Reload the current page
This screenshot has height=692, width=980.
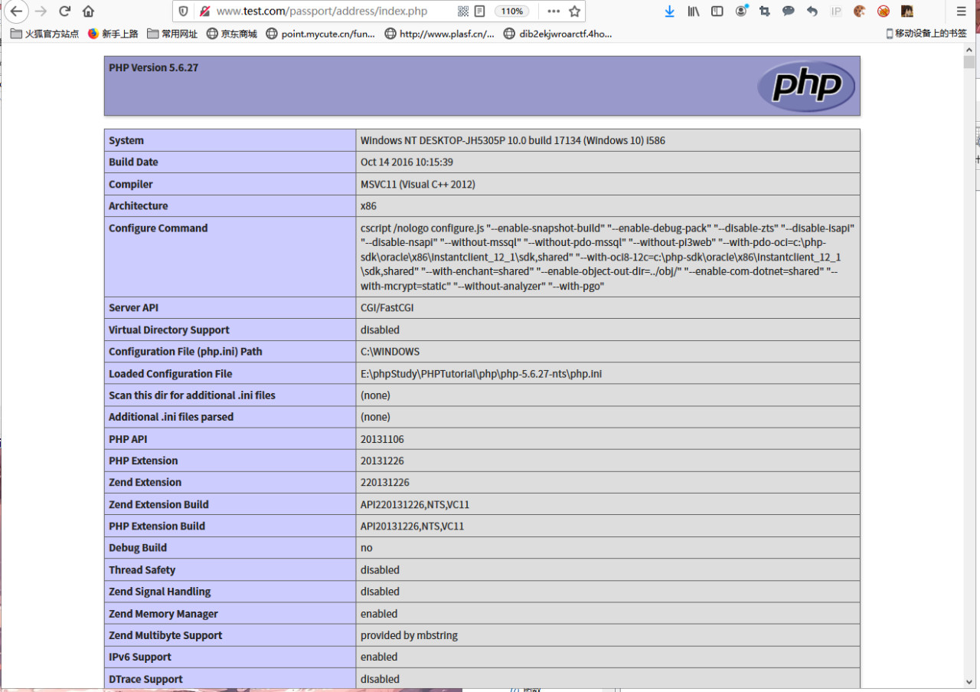(x=65, y=11)
